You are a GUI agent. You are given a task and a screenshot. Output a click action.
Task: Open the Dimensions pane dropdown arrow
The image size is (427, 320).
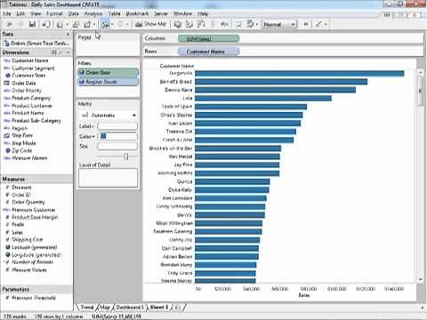[x=68, y=52]
